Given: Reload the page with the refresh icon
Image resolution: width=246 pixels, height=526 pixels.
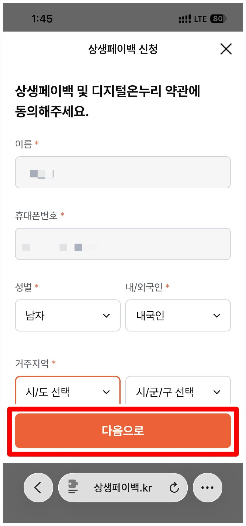Looking at the screenshot, I should click(174, 488).
